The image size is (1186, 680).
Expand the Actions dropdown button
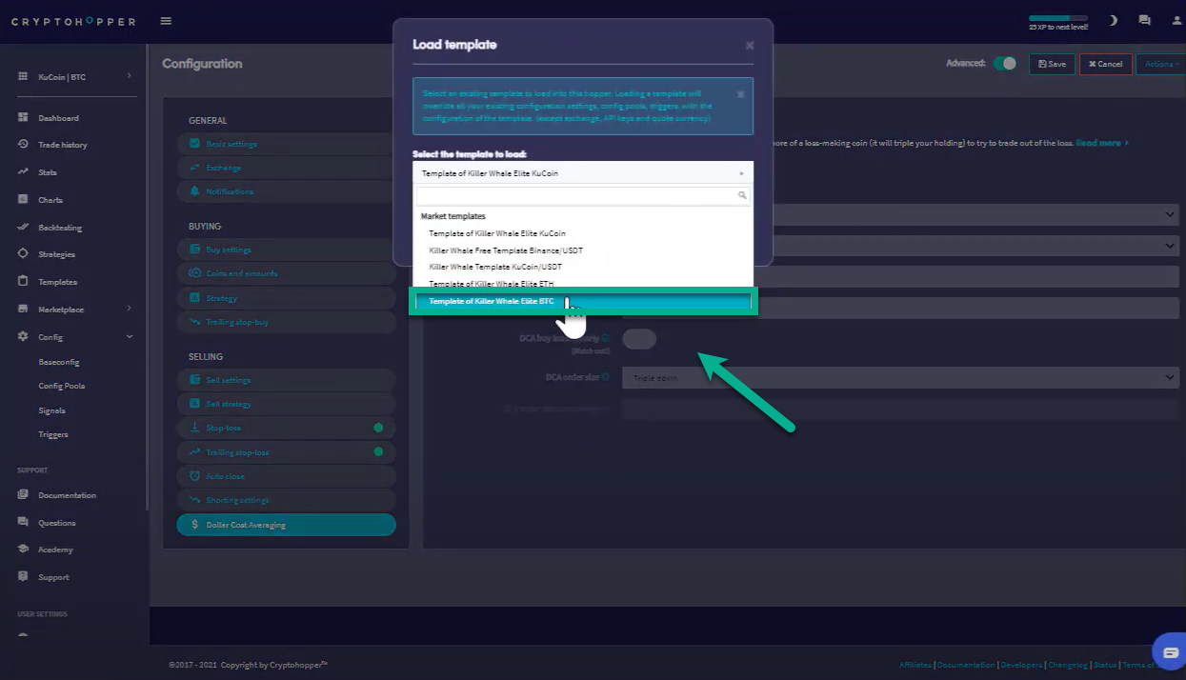[1159, 64]
